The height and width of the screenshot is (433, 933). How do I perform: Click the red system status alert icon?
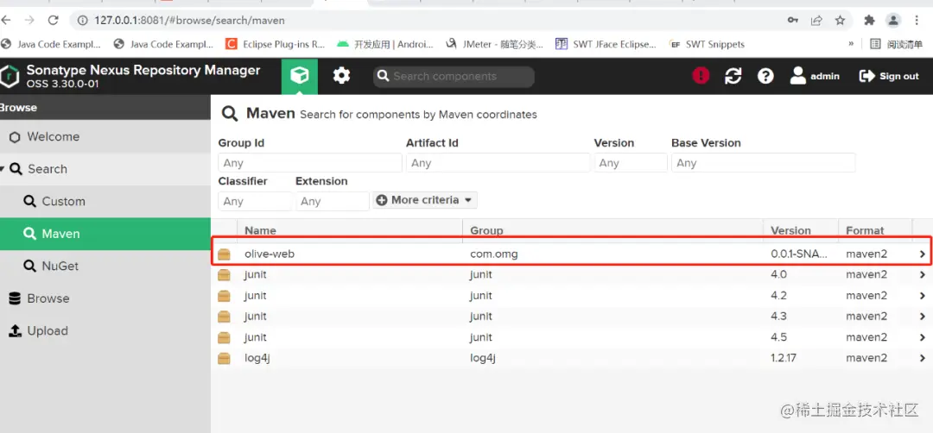701,76
